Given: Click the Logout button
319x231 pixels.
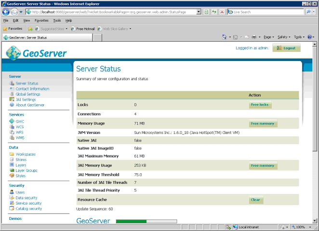Looking at the screenshot, I should point(286,48).
